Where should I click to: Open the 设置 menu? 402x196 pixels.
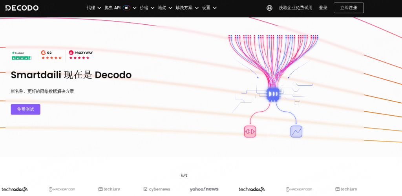[x=206, y=8]
